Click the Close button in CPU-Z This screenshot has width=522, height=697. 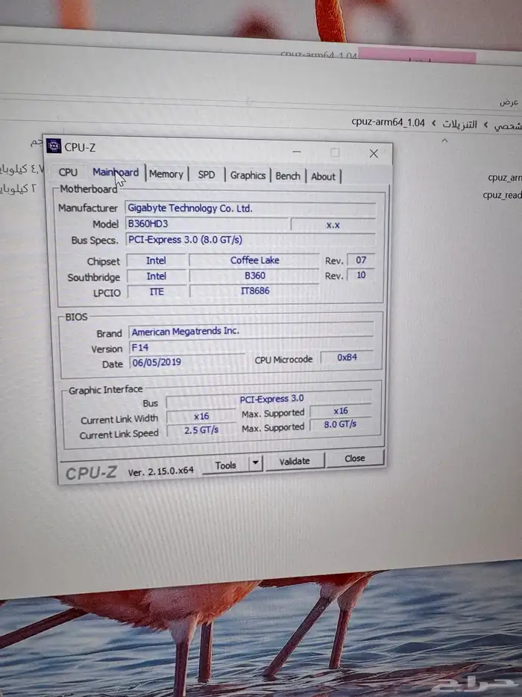click(x=355, y=458)
